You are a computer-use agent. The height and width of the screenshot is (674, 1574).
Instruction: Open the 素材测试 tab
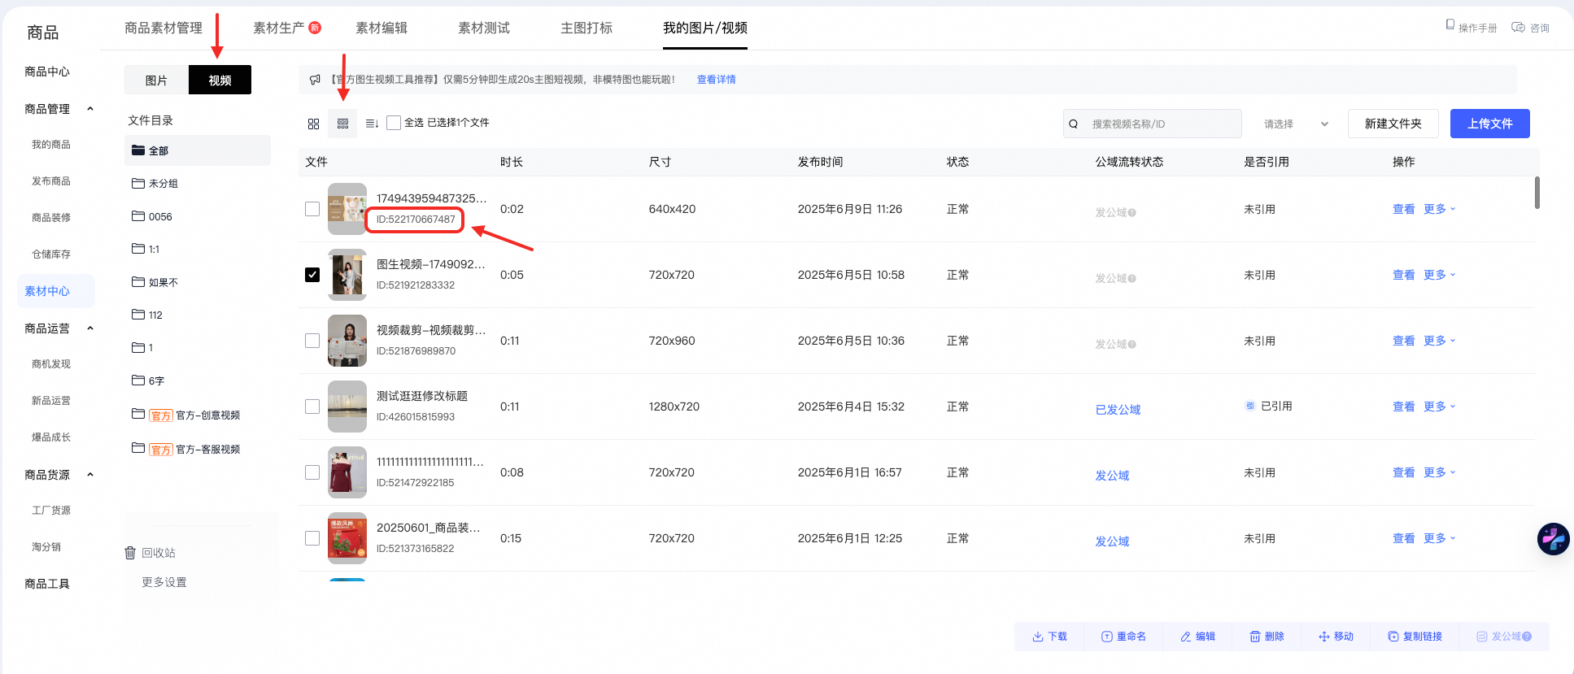[484, 28]
